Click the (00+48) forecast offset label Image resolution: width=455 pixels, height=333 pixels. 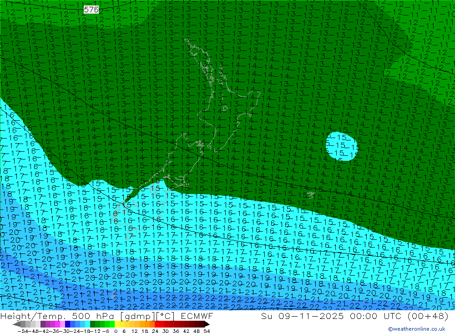pos(428,316)
